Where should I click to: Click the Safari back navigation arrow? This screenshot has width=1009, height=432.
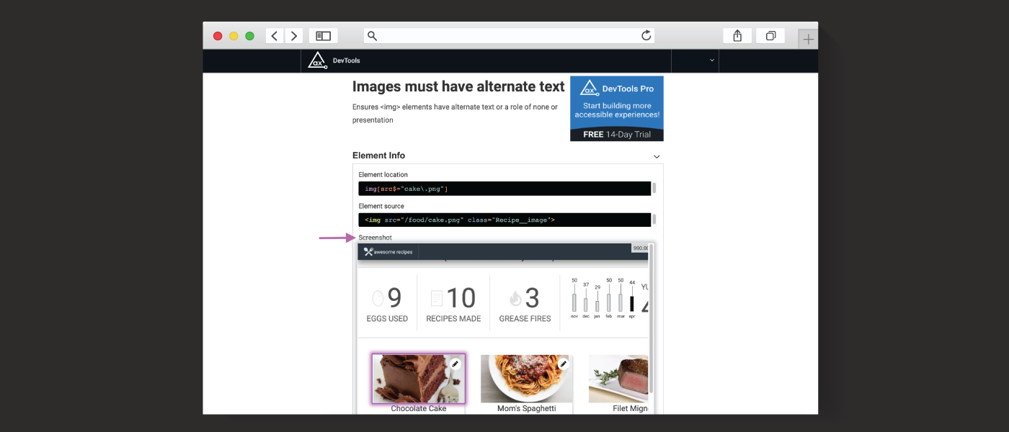(x=274, y=35)
